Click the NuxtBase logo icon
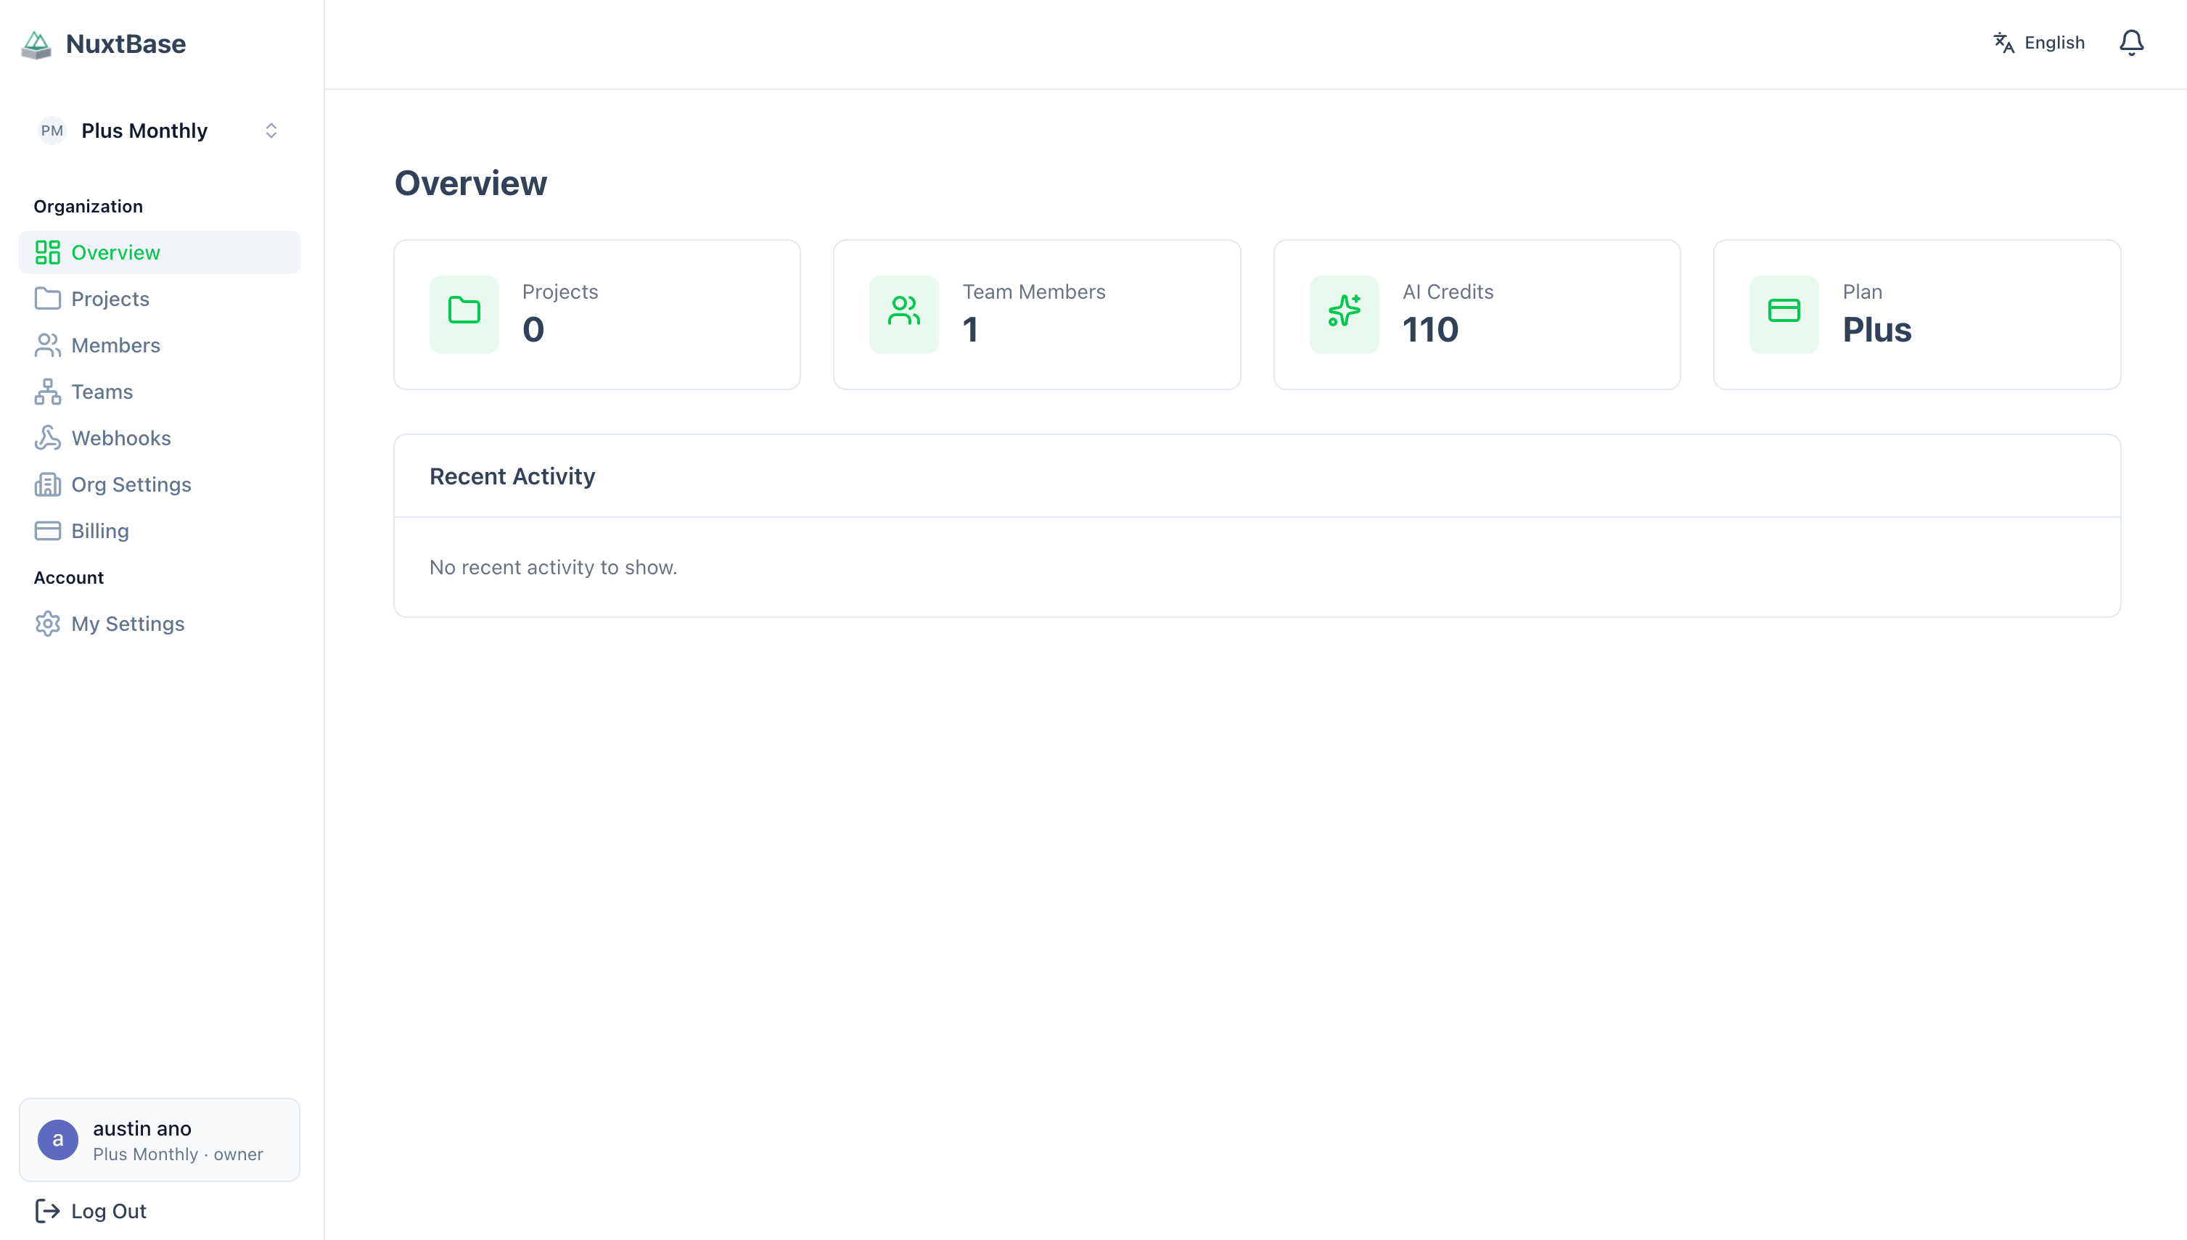Image resolution: width=2187 pixels, height=1240 pixels. click(36, 44)
